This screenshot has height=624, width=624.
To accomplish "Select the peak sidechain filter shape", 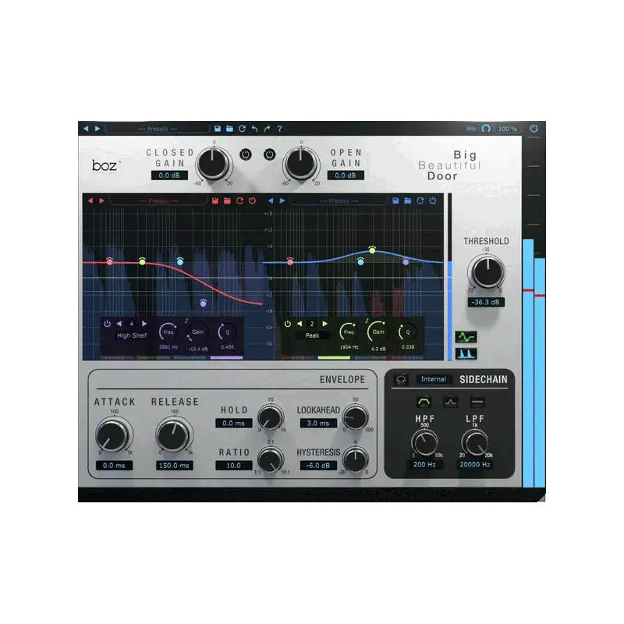I will click(x=451, y=402).
